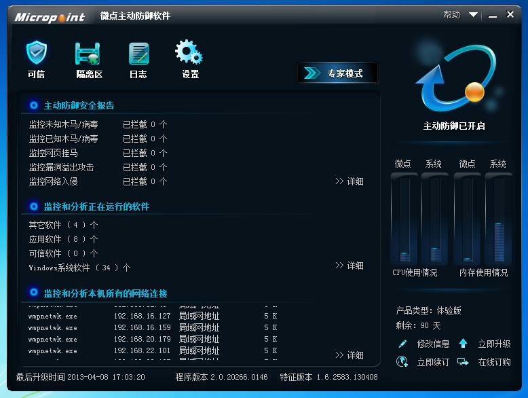
Task: Click the 主动防御安全报告 section bullet
Action: tap(34, 105)
